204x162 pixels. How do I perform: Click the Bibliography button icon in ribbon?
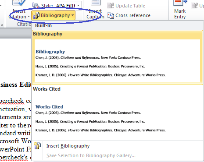click(36, 15)
